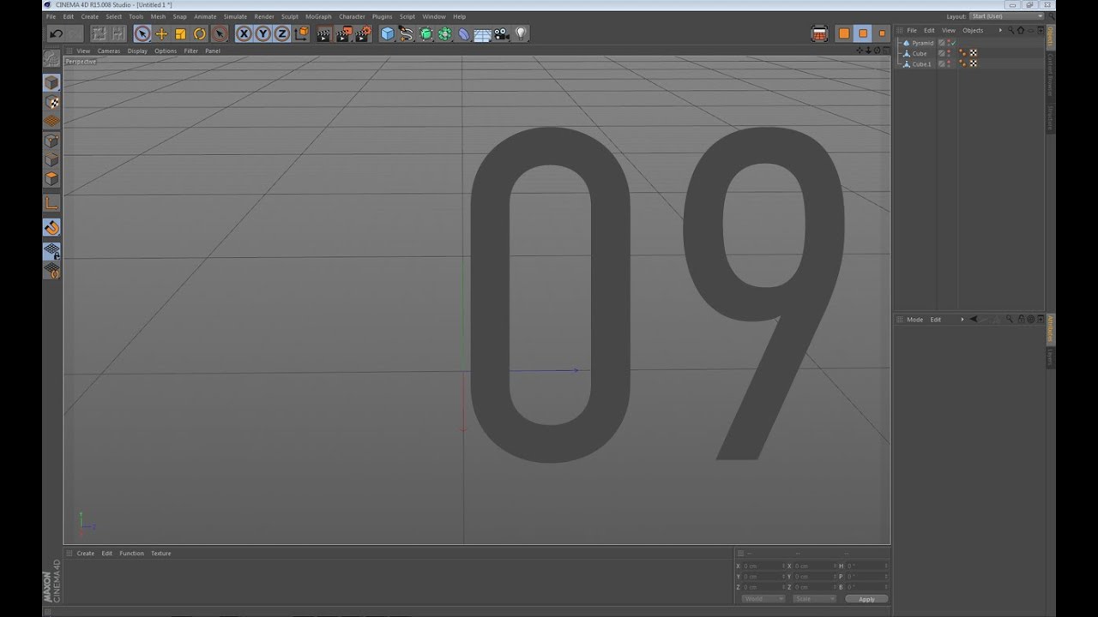Open the material manager Texture menu
1098x617 pixels.
tap(161, 554)
